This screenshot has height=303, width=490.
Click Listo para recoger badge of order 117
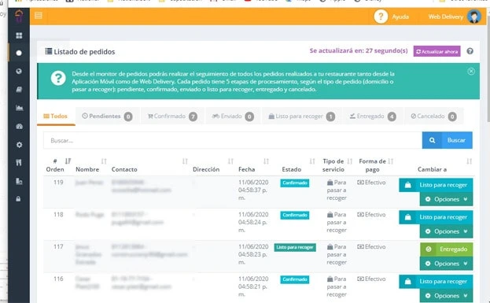coord(295,247)
